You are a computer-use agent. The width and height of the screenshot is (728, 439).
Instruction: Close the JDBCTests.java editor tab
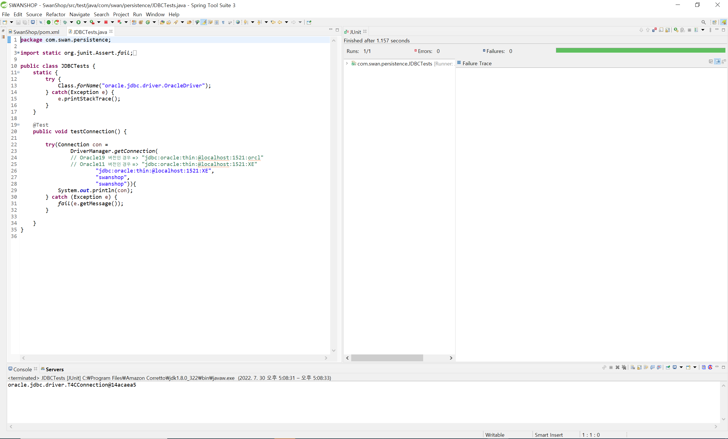point(111,31)
